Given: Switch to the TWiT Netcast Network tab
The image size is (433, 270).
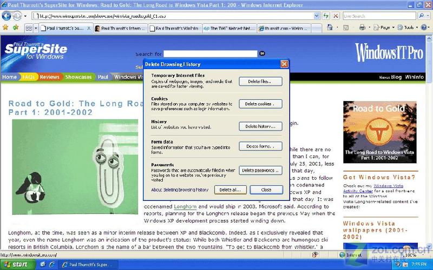Looking at the screenshot, I should point(229,29).
